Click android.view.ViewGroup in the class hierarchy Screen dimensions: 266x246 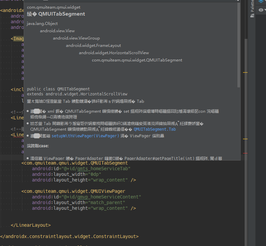click(76, 38)
